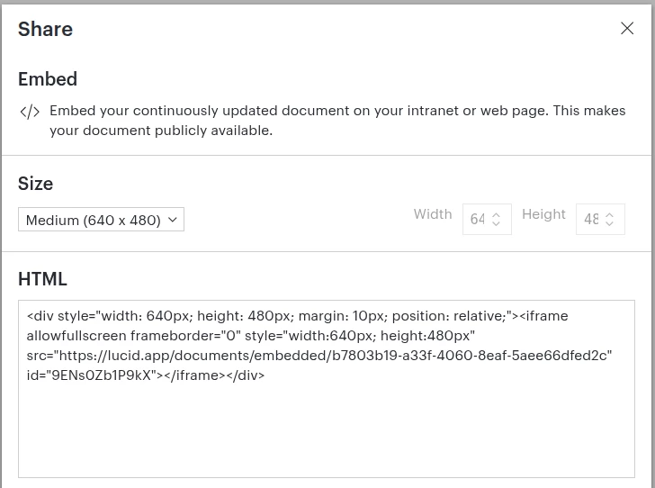Viewport: 655px width, 488px height.
Task: Focus the Width number field
Action: pyautogui.click(x=487, y=219)
